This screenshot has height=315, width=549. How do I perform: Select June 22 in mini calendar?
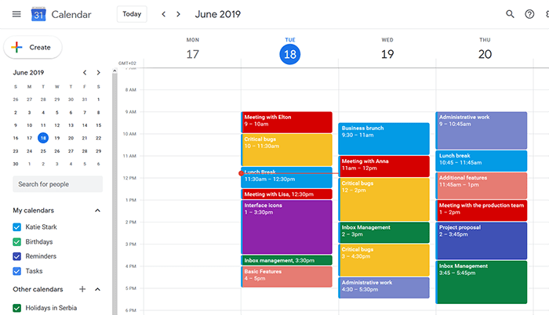click(x=98, y=138)
